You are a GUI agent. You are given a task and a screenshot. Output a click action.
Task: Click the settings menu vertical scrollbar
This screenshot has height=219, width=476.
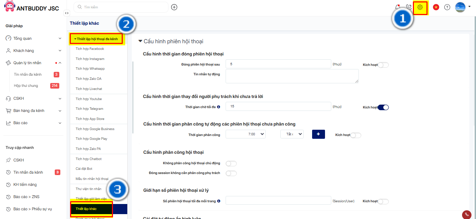(x=133, y=98)
